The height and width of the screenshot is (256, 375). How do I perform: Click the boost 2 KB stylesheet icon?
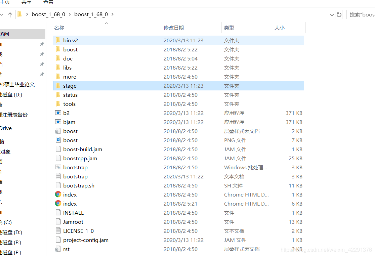click(58, 131)
